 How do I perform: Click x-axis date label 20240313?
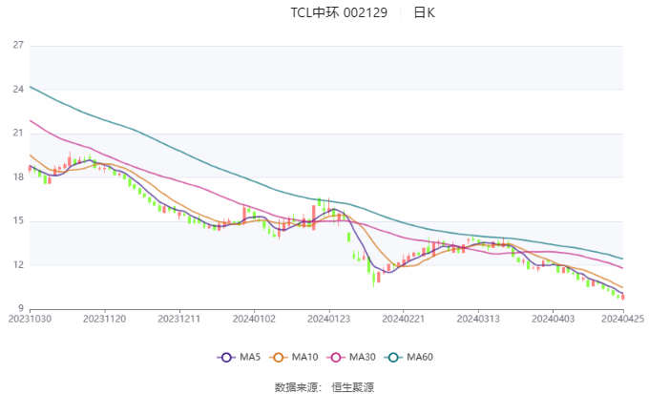click(x=478, y=319)
